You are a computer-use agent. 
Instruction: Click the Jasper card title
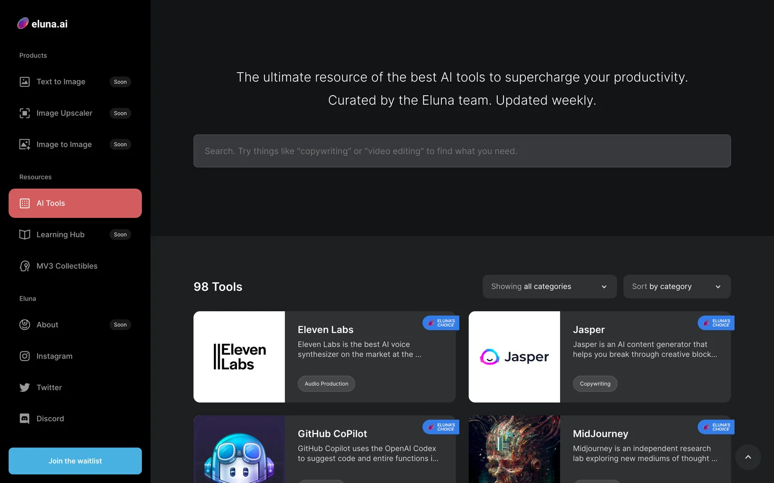click(x=589, y=330)
